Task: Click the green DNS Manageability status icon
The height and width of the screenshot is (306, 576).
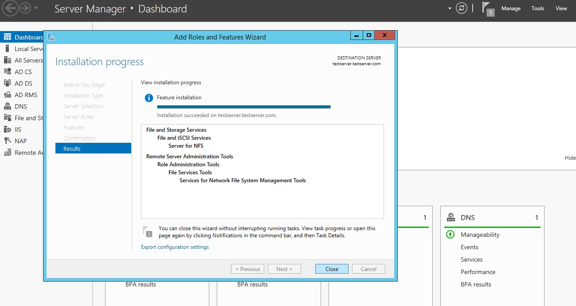Action: click(x=450, y=235)
